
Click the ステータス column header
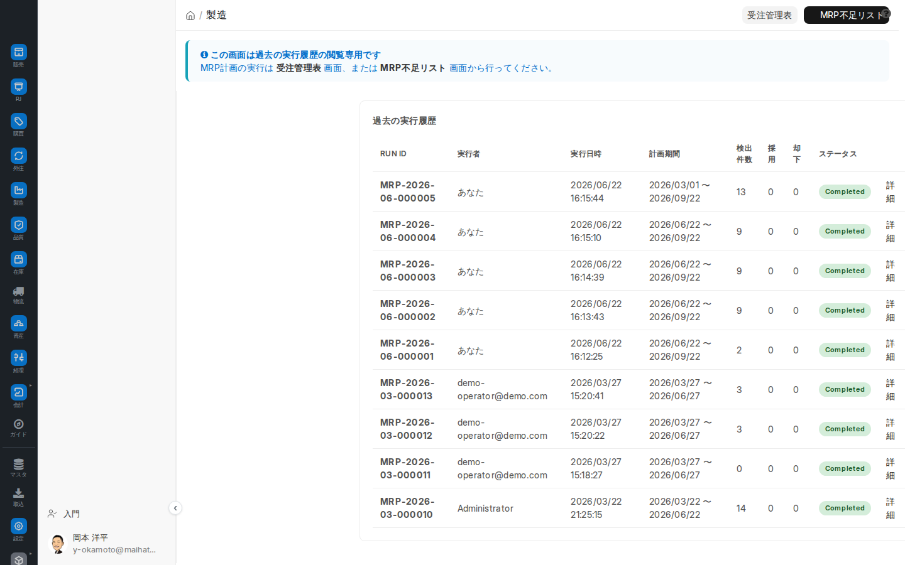coord(838,154)
